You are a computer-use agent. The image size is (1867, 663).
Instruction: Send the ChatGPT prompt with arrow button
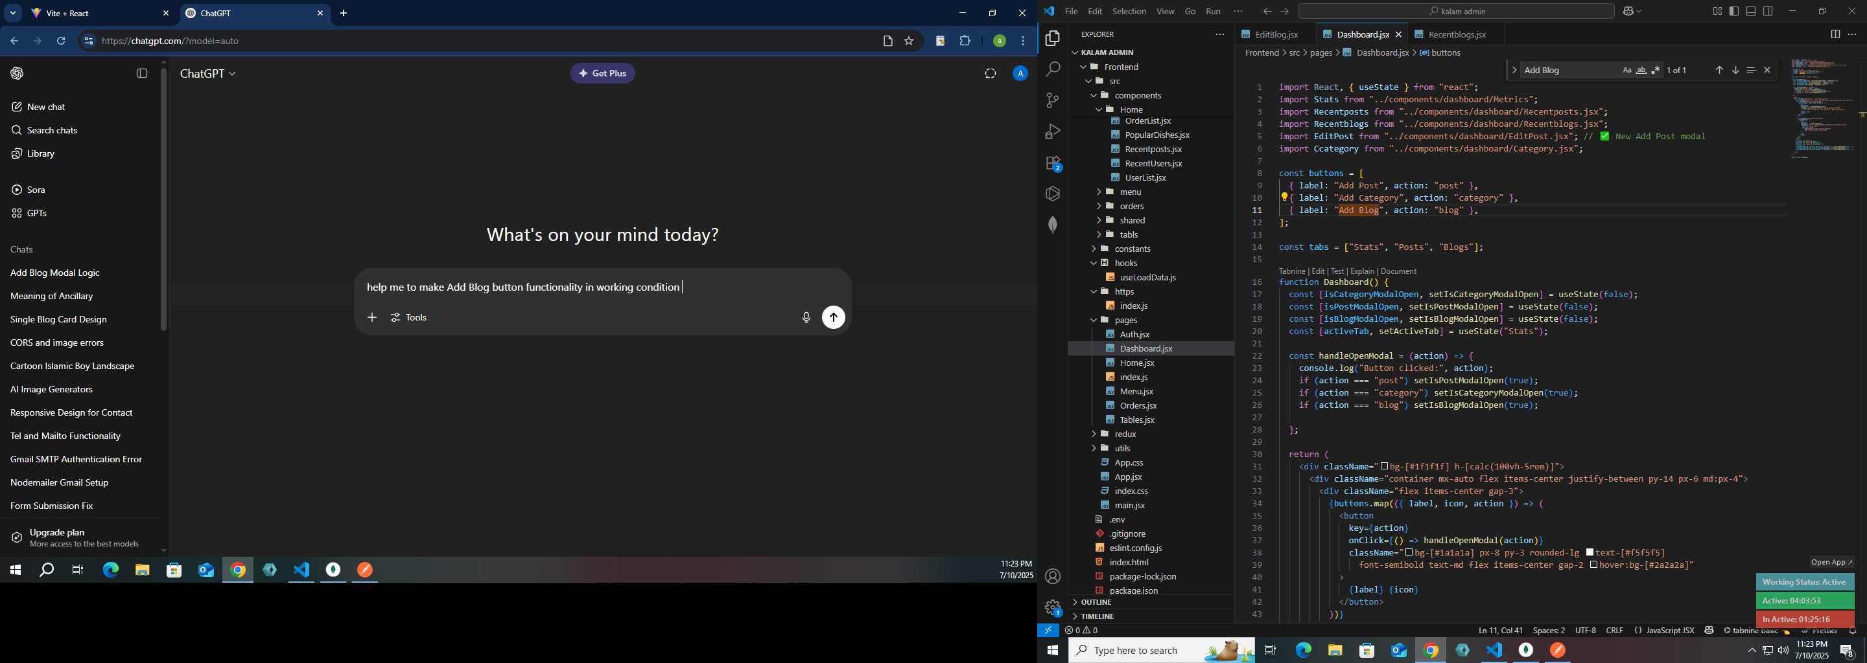834,318
